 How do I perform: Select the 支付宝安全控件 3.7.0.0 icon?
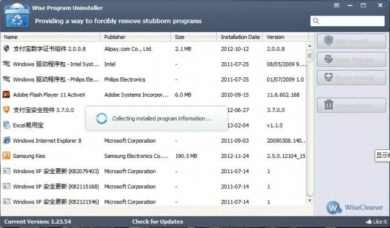[x=7, y=110]
